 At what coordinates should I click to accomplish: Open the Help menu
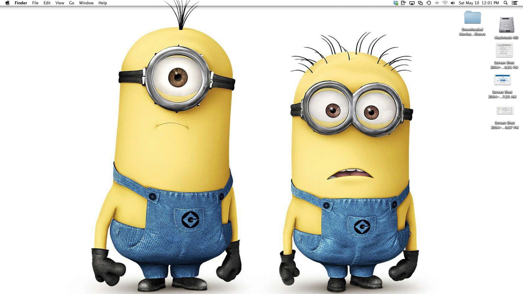[103, 3]
